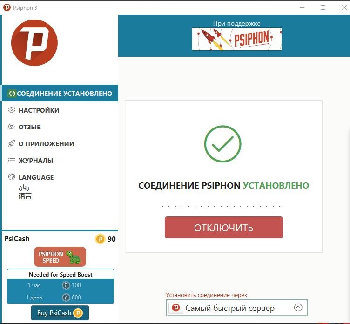Click the rocket icon beside О ПРИЛОЖЕНИИ
The width and height of the screenshot is (350, 324).
[x=11, y=143]
